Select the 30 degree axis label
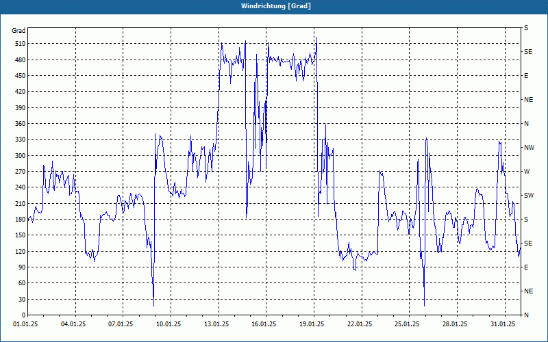 coord(22,299)
